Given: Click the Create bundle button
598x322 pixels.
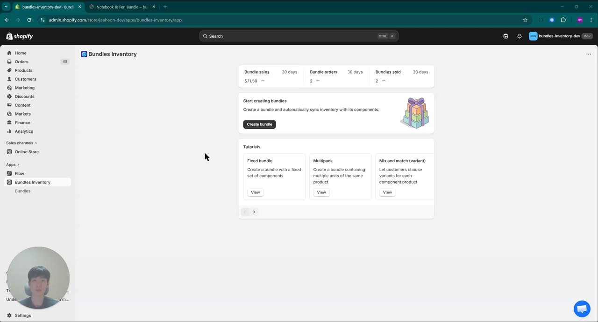Looking at the screenshot, I should click(259, 124).
